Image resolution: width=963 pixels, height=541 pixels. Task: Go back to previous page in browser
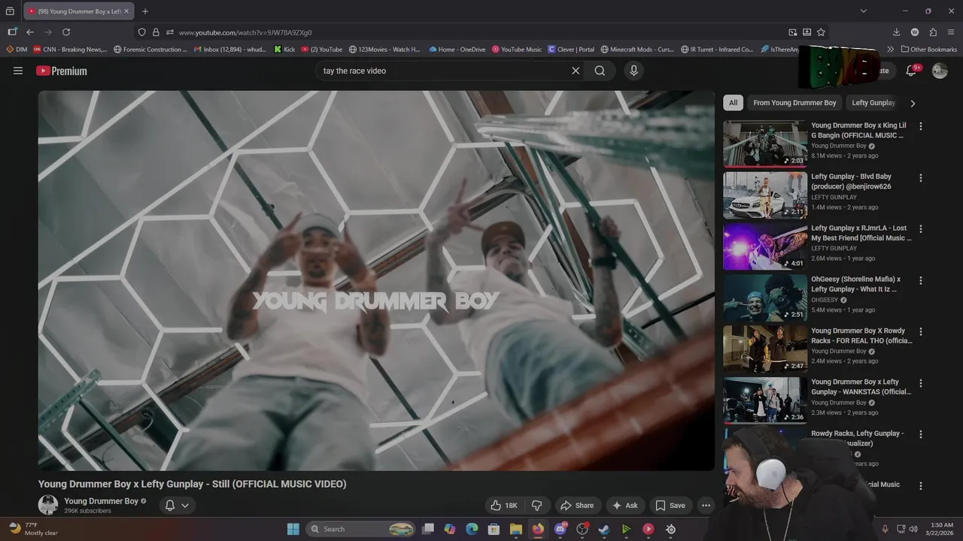[30, 32]
